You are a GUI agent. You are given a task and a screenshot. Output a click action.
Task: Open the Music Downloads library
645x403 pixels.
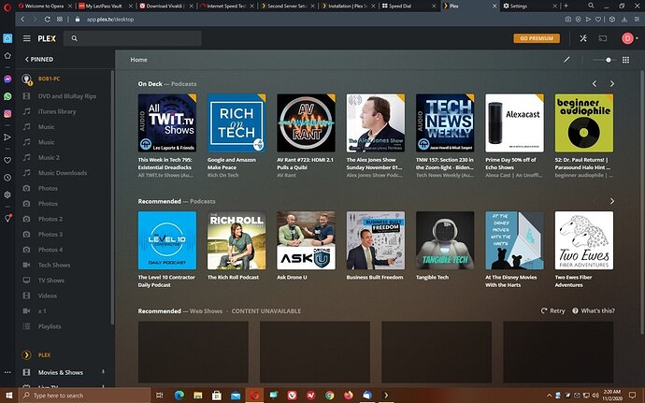tap(62, 172)
